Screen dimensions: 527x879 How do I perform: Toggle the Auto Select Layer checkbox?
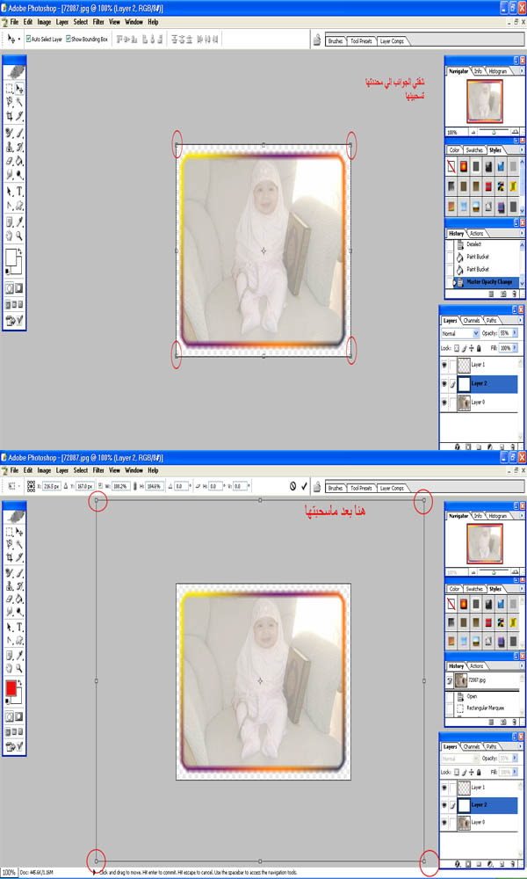click(x=29, y=39)
